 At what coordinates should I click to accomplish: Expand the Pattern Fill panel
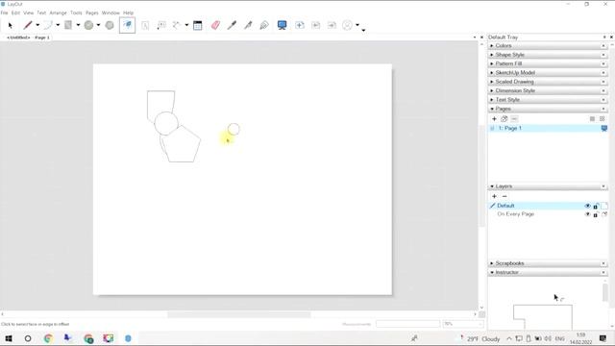point(548,64)
